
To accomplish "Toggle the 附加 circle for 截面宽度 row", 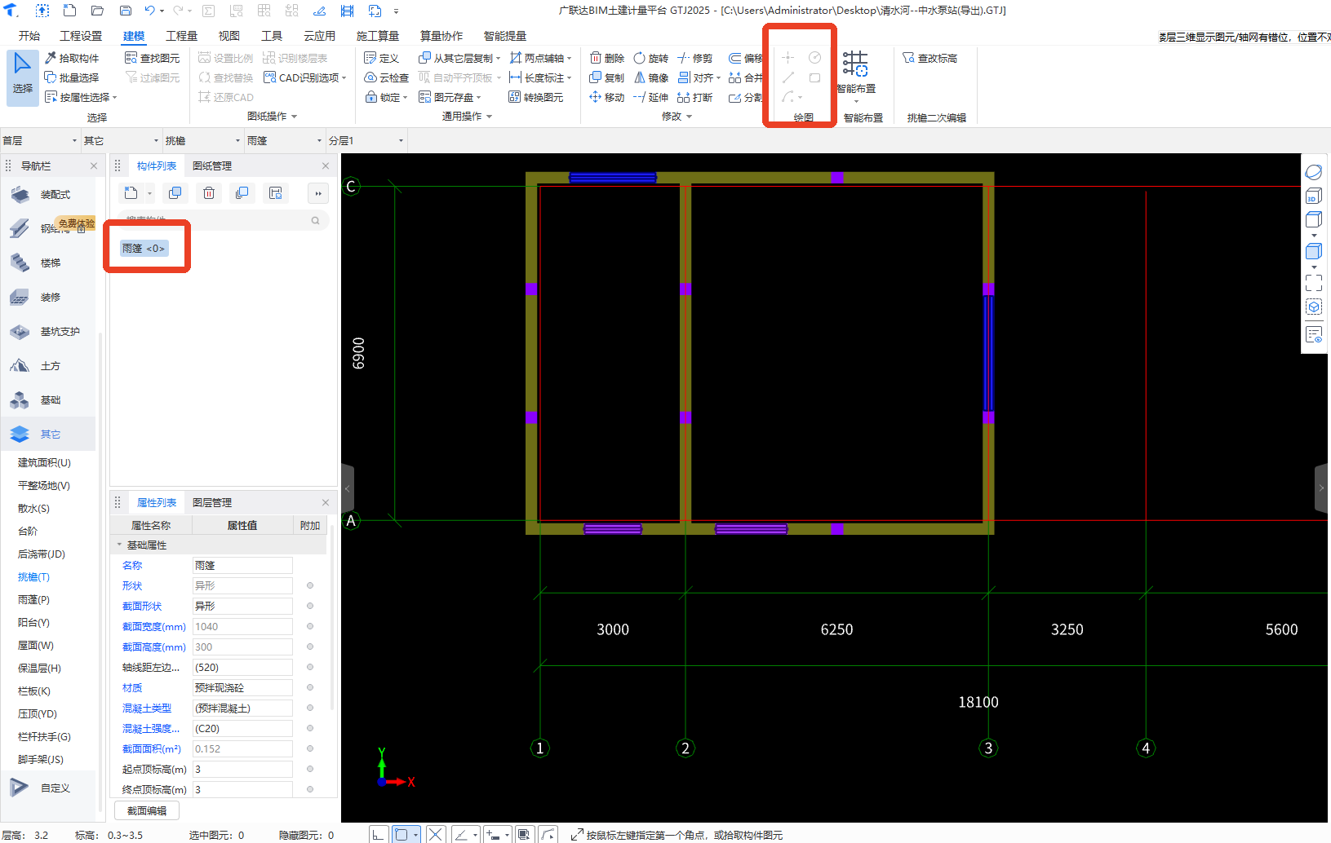I will (310, 626).
